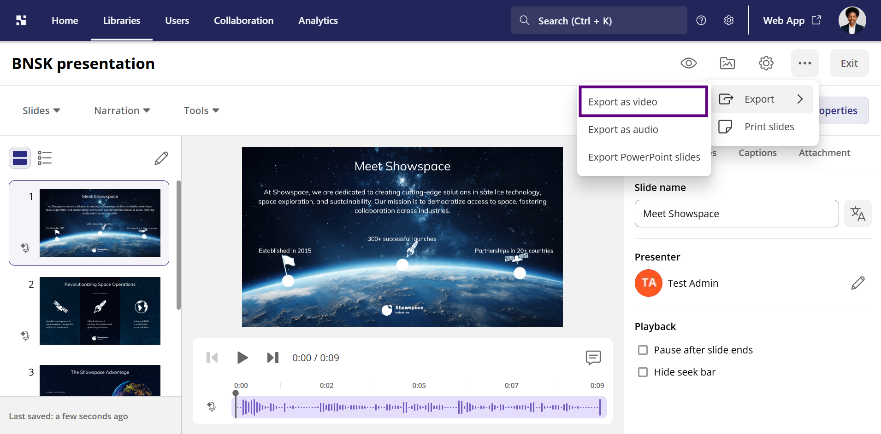
Task: Click the Exit button
Action: tap(849, 63)
